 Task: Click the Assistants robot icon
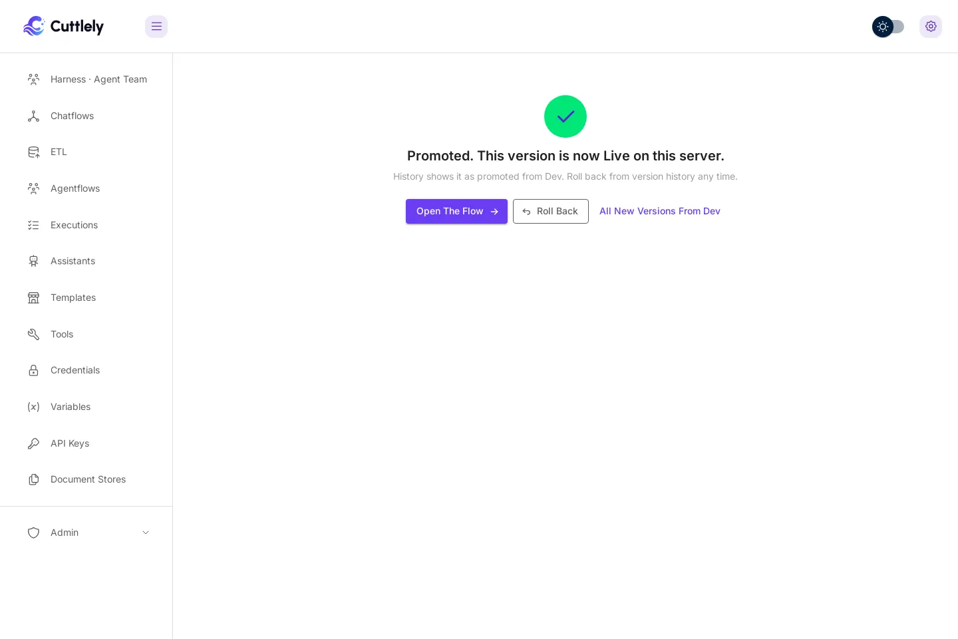point(33,261)
